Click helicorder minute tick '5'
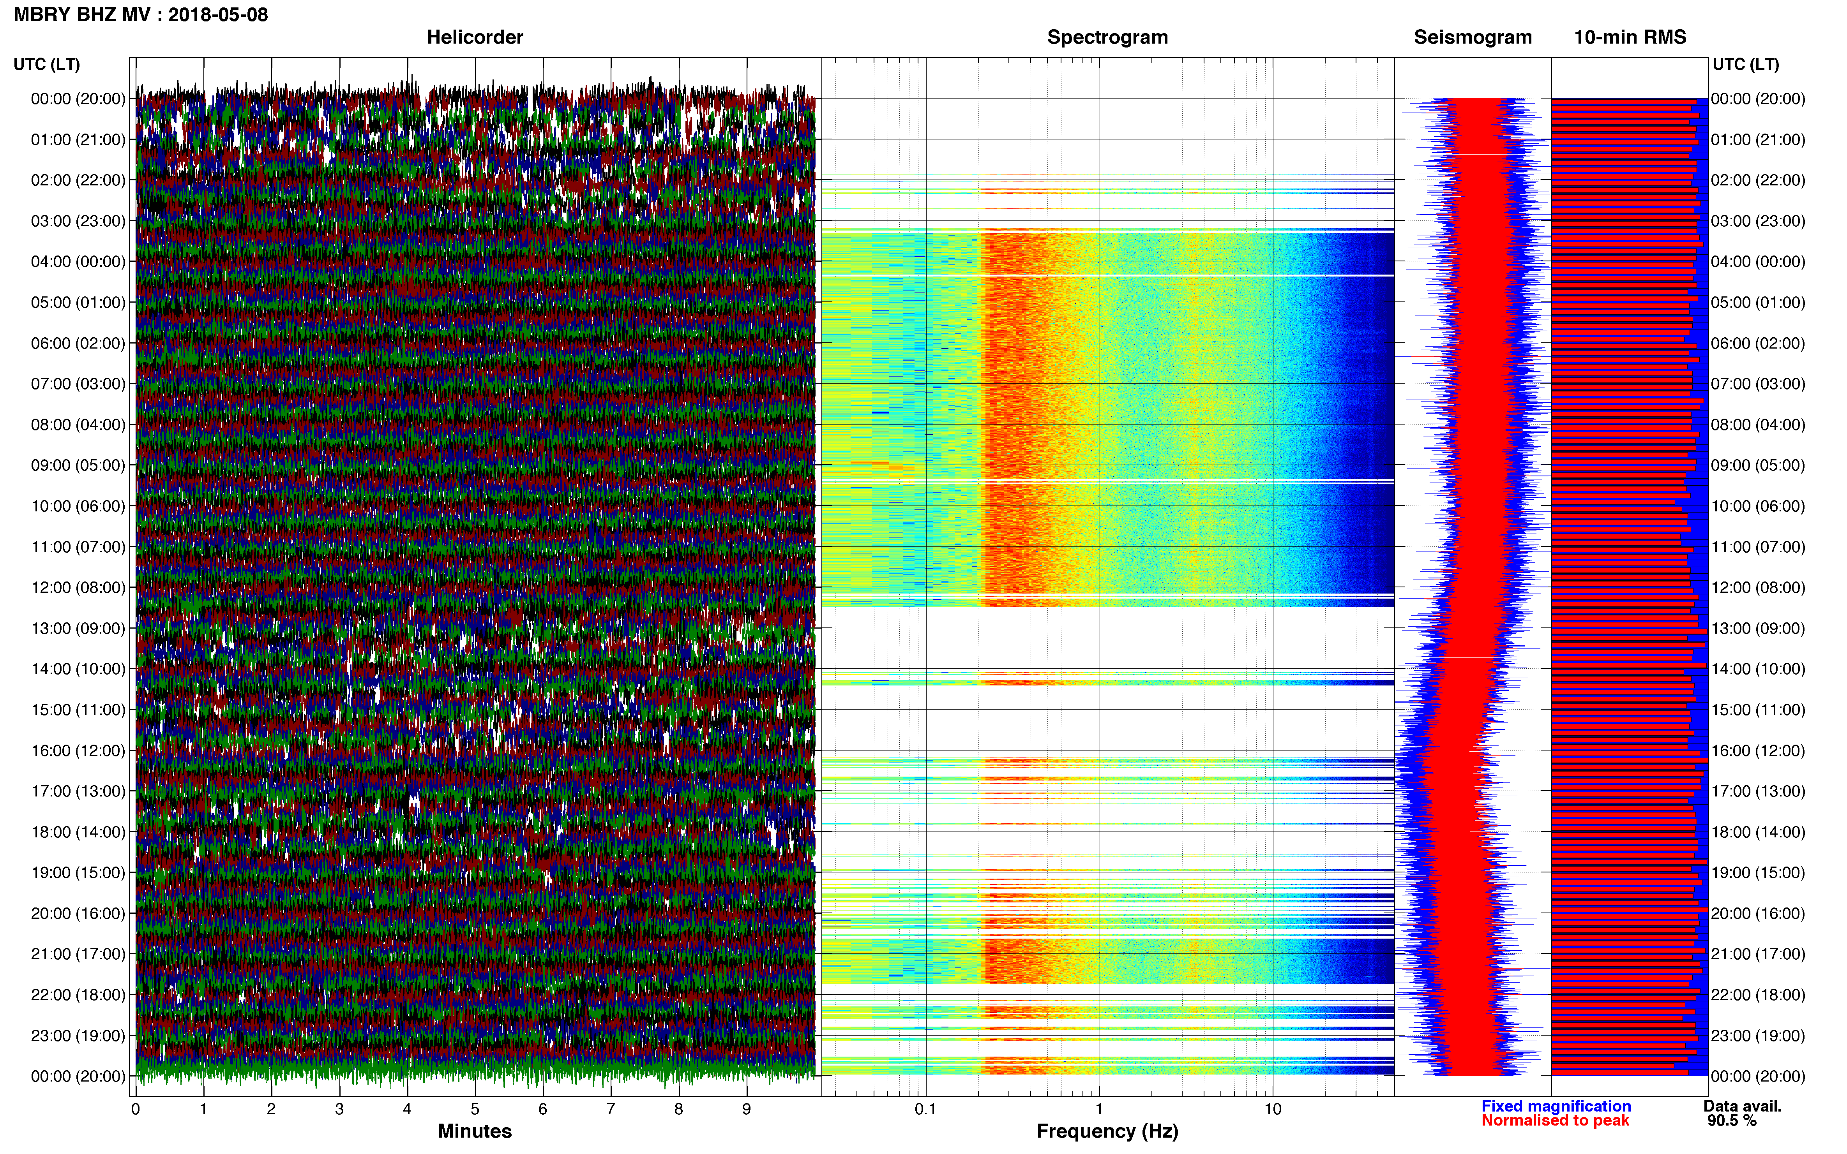The image size is (1847, 1154). pos(475,1109)
